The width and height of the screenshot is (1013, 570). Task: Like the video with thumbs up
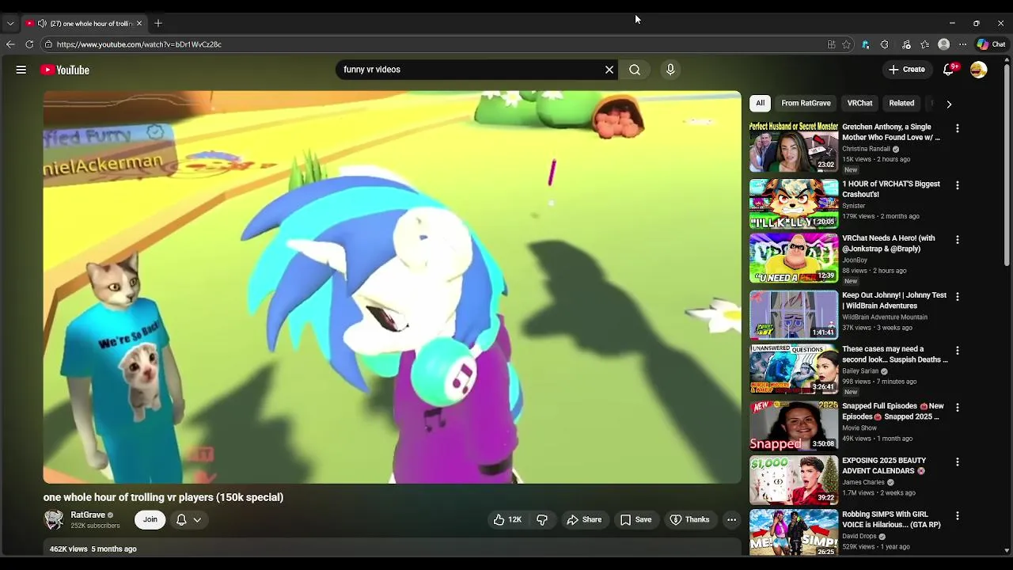tap(507, 519)
